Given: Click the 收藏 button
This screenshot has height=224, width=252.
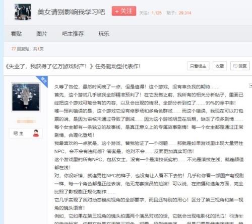Looking at the screenshot, I should click(220, 66).
